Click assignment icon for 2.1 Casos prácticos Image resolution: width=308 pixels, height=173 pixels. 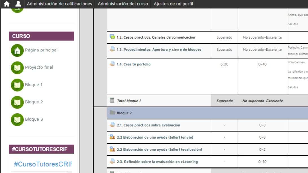(x=112, y=125)
